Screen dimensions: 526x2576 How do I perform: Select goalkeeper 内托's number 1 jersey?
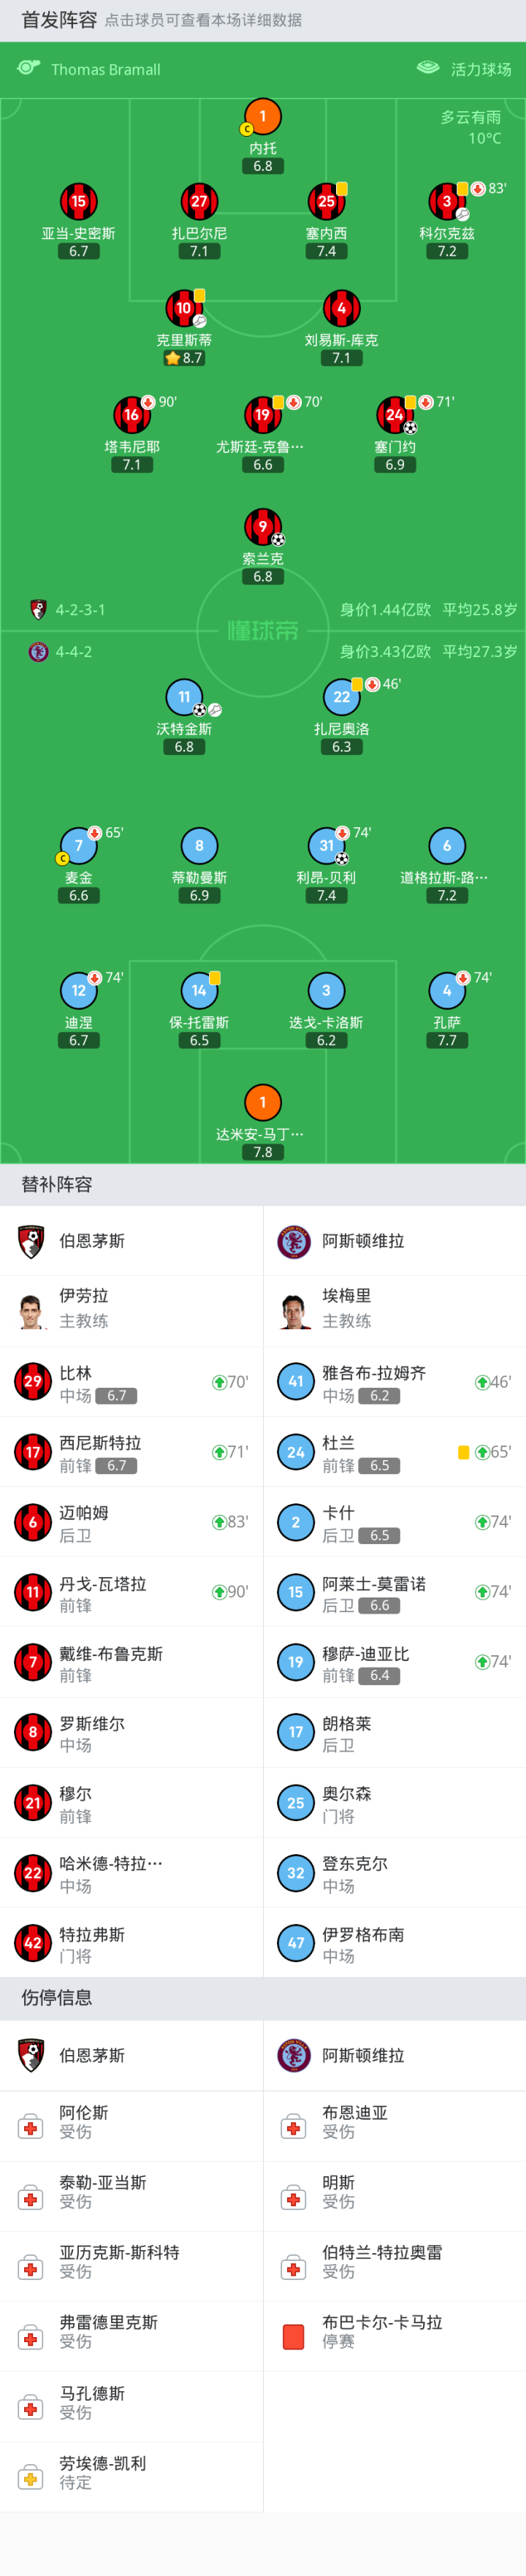coord(263,117)
